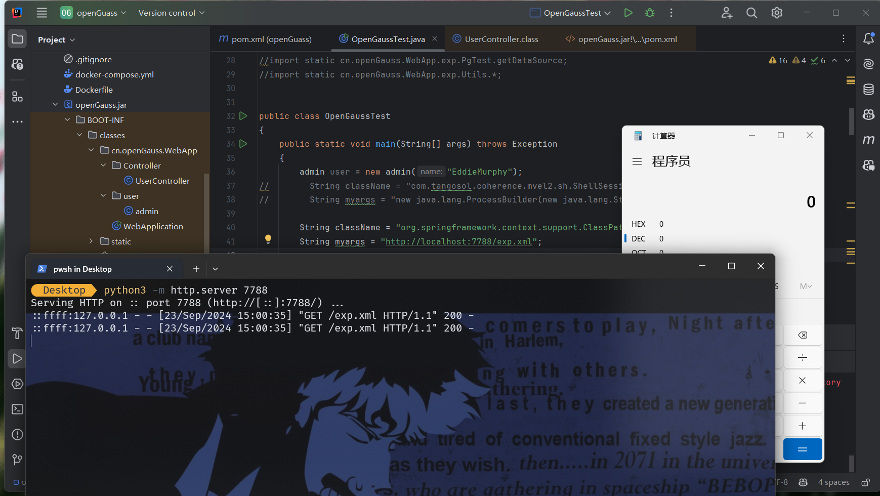The height and width of the screenshot is (496, 880).
Task: Open the localhost:7788/exp.xml link in code
Action: [458, 241]
